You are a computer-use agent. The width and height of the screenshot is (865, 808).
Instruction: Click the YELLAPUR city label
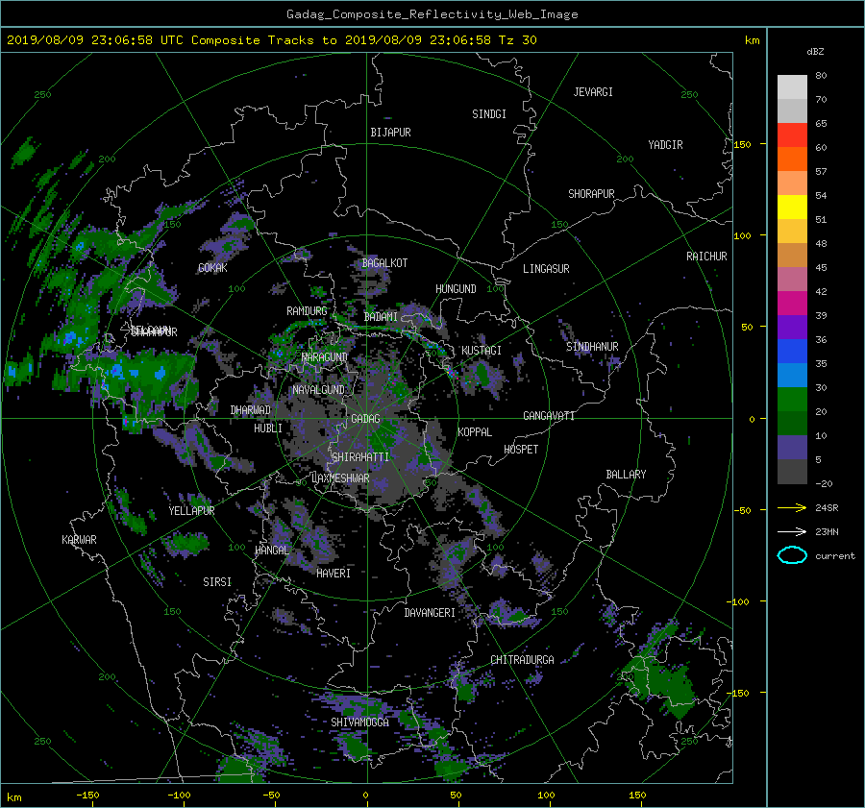coord(191,511)
